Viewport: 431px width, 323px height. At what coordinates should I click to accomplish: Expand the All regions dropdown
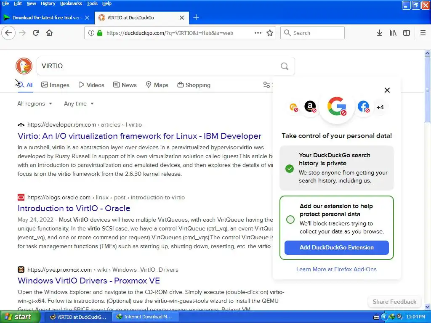35,103
